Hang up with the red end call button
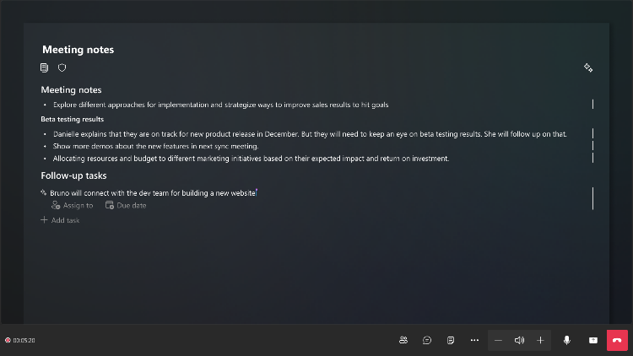The height and width of the screenshot is (356, 633). click(x=617, y=340)
